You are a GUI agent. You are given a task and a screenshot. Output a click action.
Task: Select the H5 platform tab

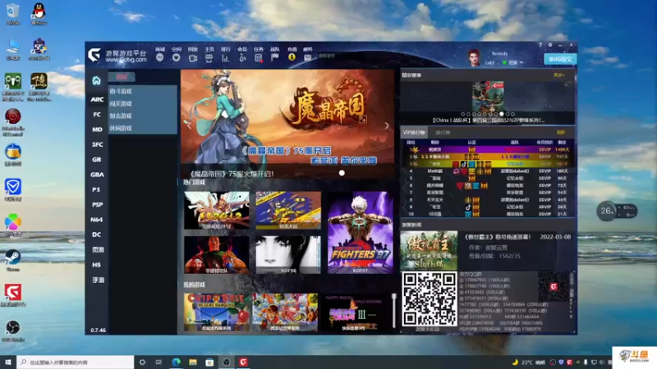(97, 265)
